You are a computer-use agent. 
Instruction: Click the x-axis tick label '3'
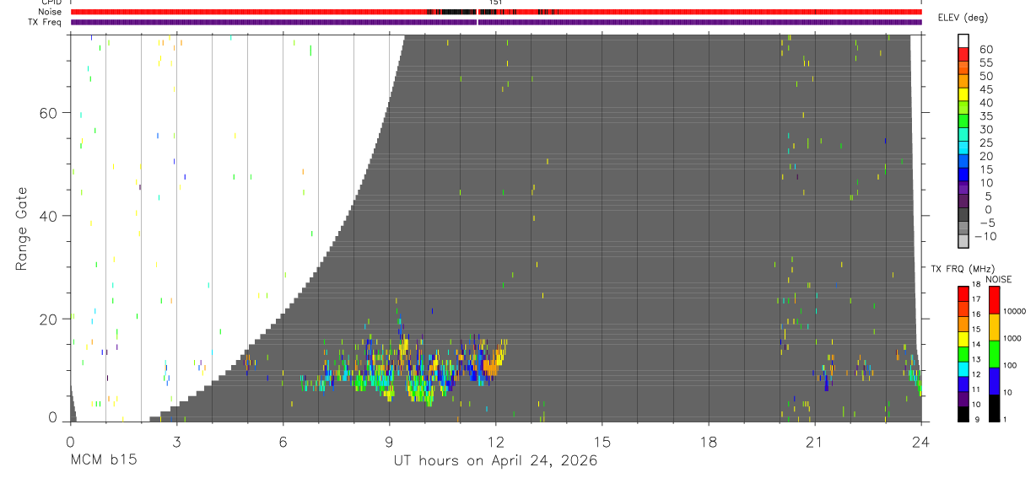point(176,441)
